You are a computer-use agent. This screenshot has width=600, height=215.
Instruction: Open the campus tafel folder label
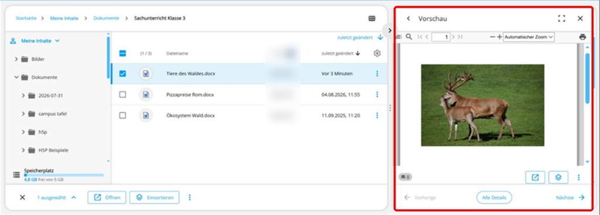[x=52, y=113]
